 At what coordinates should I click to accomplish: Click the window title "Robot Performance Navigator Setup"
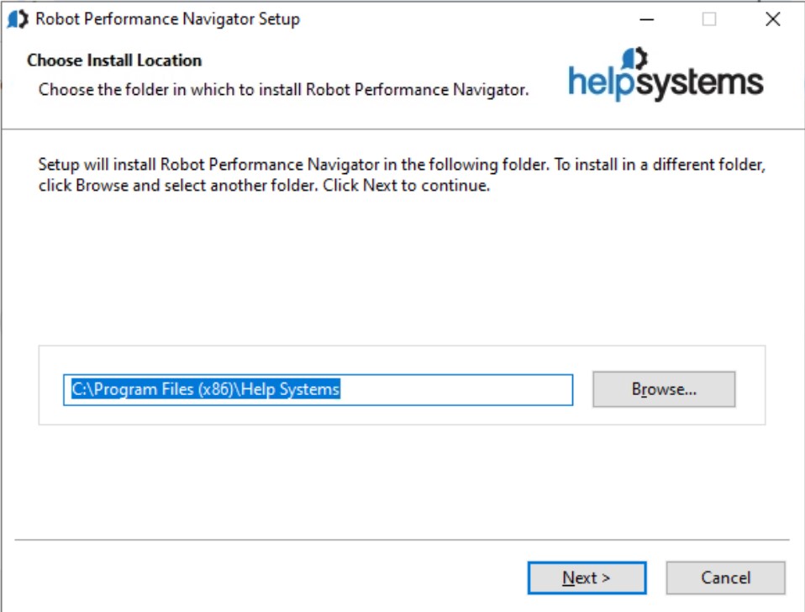[x=167, y=19]
